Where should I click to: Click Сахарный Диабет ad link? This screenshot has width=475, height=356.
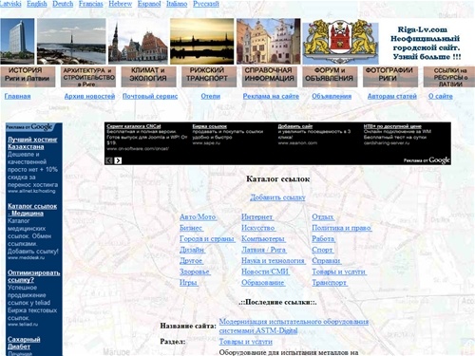pyautogui.click(x=24, y=343)
